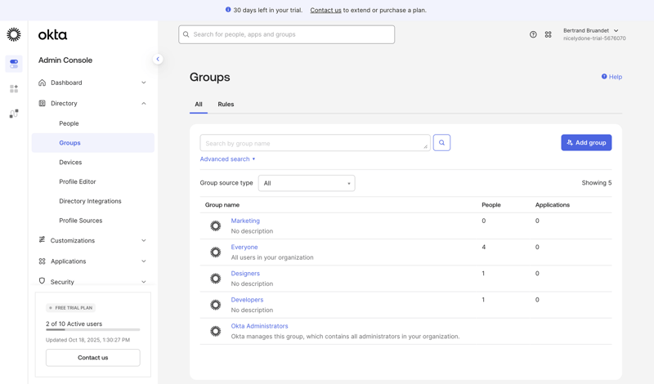Click the Directory book icon
This screenshot has height=384, width=654.
43,103
